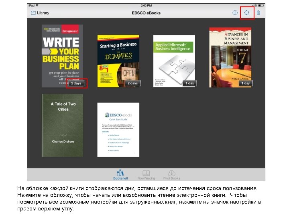
Task: Tap the 1 day badge on Applied Microsoft book
Action: (x=189, y=83)
